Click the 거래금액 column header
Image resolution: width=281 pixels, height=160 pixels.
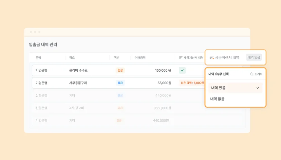tap(140, 57)
